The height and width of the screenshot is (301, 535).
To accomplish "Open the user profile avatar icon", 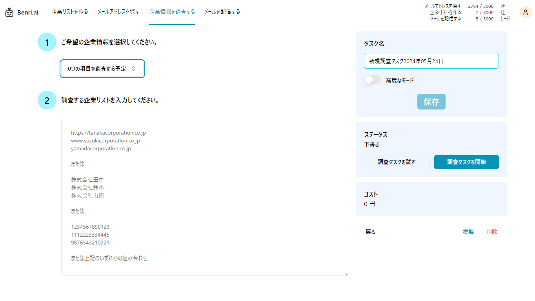I will [x=525, y=12].
